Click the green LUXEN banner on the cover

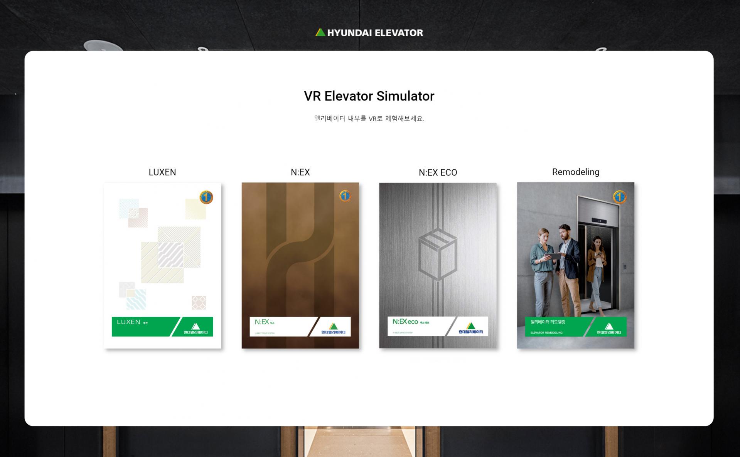(162, 326)
